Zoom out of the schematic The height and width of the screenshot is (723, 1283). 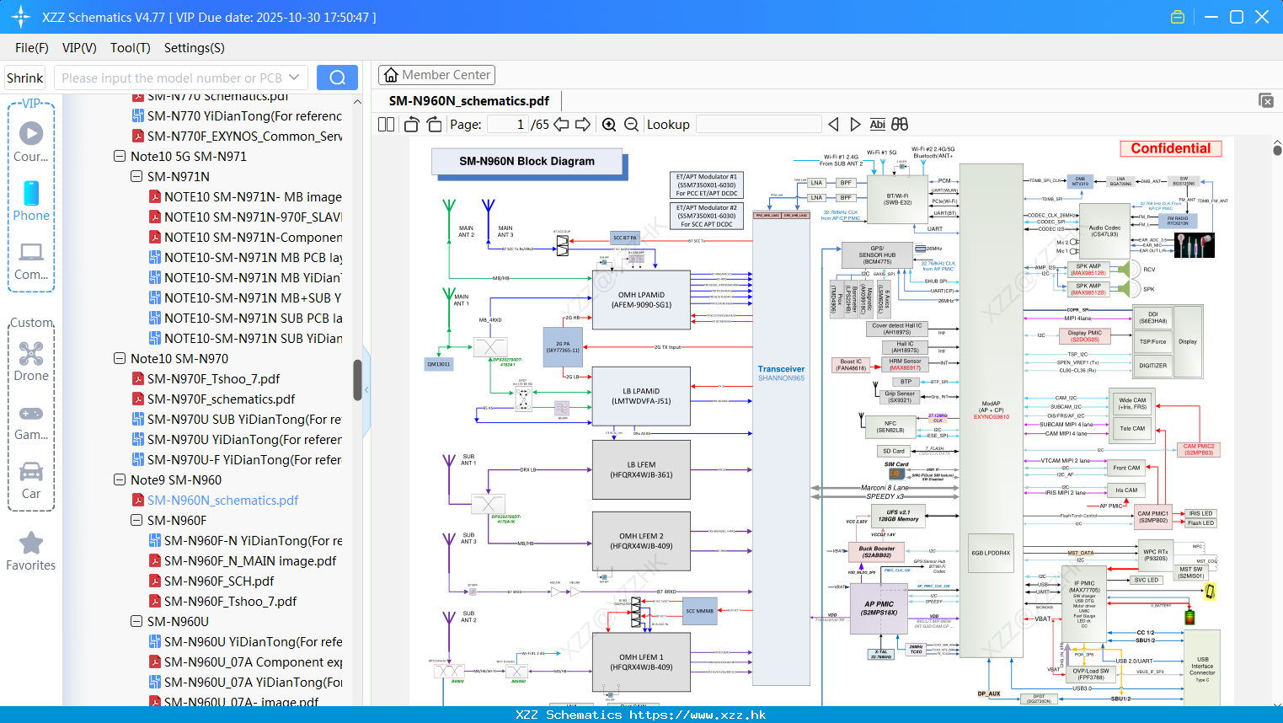(631, 125)
